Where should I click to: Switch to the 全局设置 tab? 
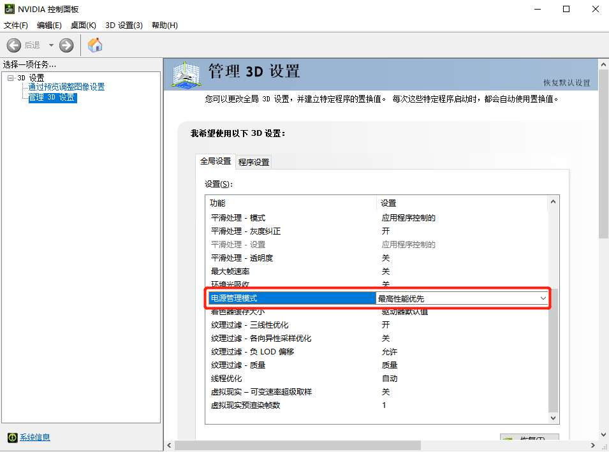[216, 161]
